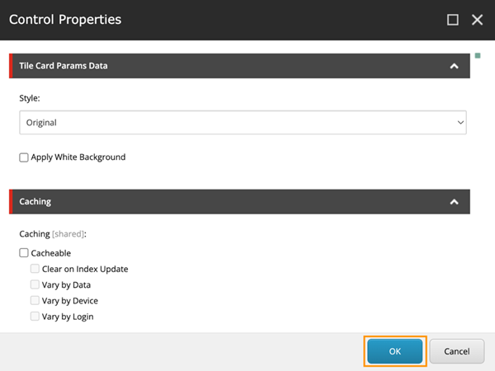The image size is (495, 371).
Task: Click the small green square indicator
Action: 478,56
